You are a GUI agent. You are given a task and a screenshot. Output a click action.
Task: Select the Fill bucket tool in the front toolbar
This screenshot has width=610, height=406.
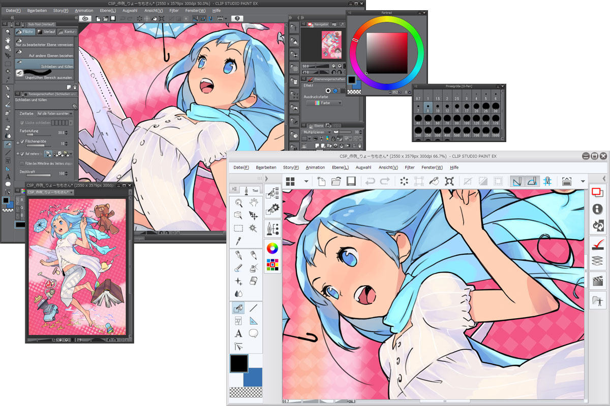pos(238,309)
